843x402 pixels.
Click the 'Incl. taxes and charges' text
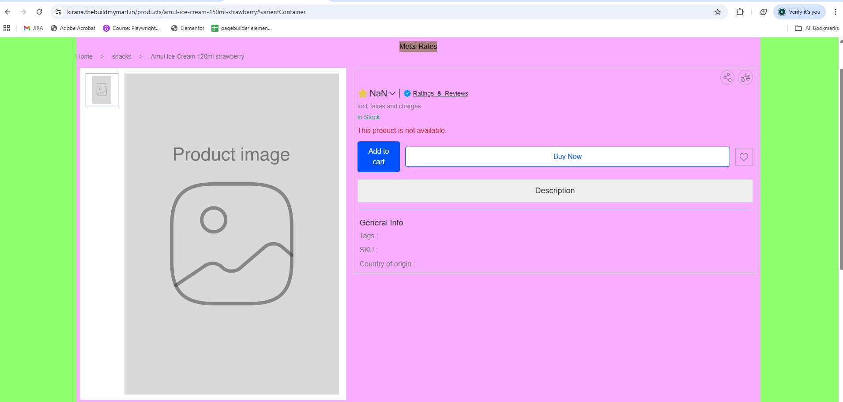tap(389, 106)
